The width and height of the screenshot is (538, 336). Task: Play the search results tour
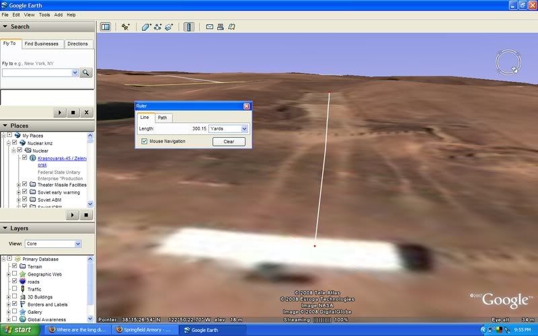pyautogui.click(x=60, y=112)
